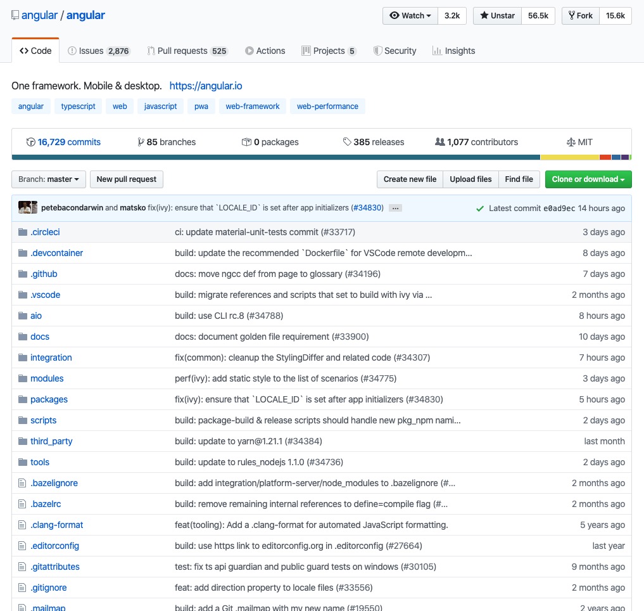644x611 pixels.
Task: Open the third_party folder
Action: [x=51, y=442]
